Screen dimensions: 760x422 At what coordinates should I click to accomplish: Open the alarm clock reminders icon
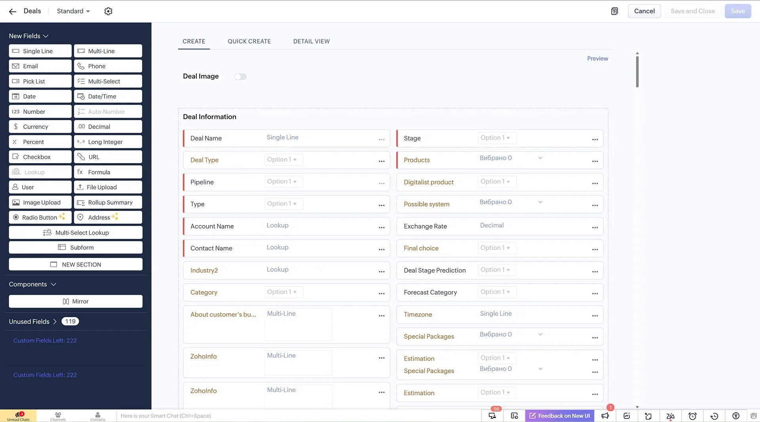click(x=692, y=416)
